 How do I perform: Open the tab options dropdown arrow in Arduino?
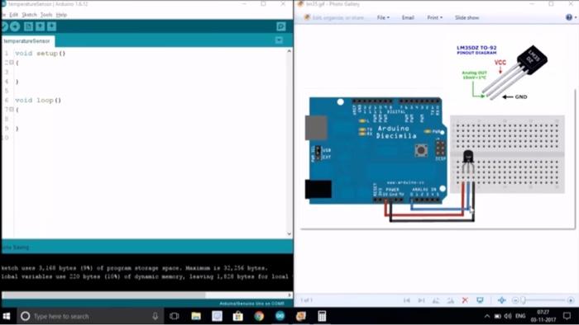tap(280, 40)
